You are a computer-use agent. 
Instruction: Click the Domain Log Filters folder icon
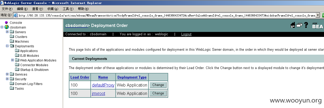tap(12, 84)
